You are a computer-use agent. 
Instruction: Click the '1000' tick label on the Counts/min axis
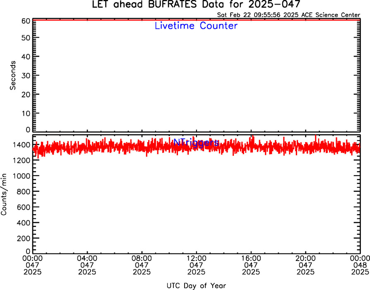tap(22, 176)
